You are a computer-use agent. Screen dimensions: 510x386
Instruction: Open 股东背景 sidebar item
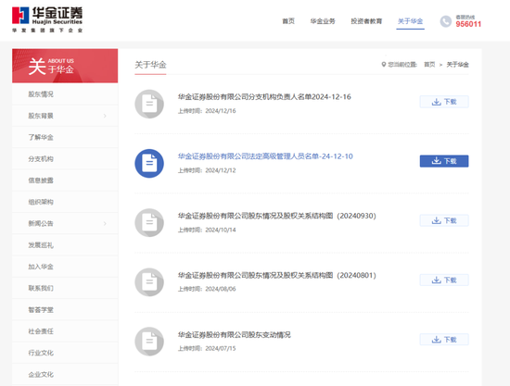coord(65,116)
